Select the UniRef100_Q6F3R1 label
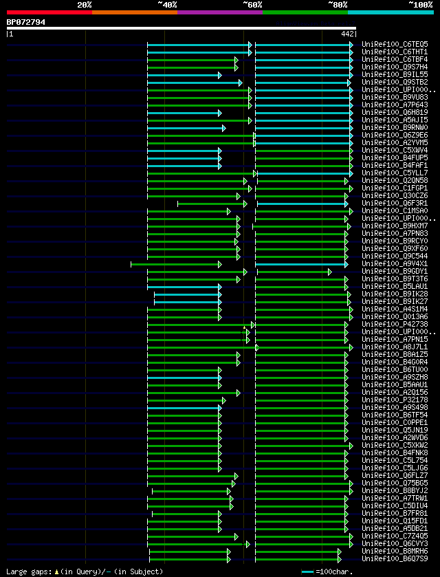The width and height of the screenshot is (440, 577). (x=395, y=203)
